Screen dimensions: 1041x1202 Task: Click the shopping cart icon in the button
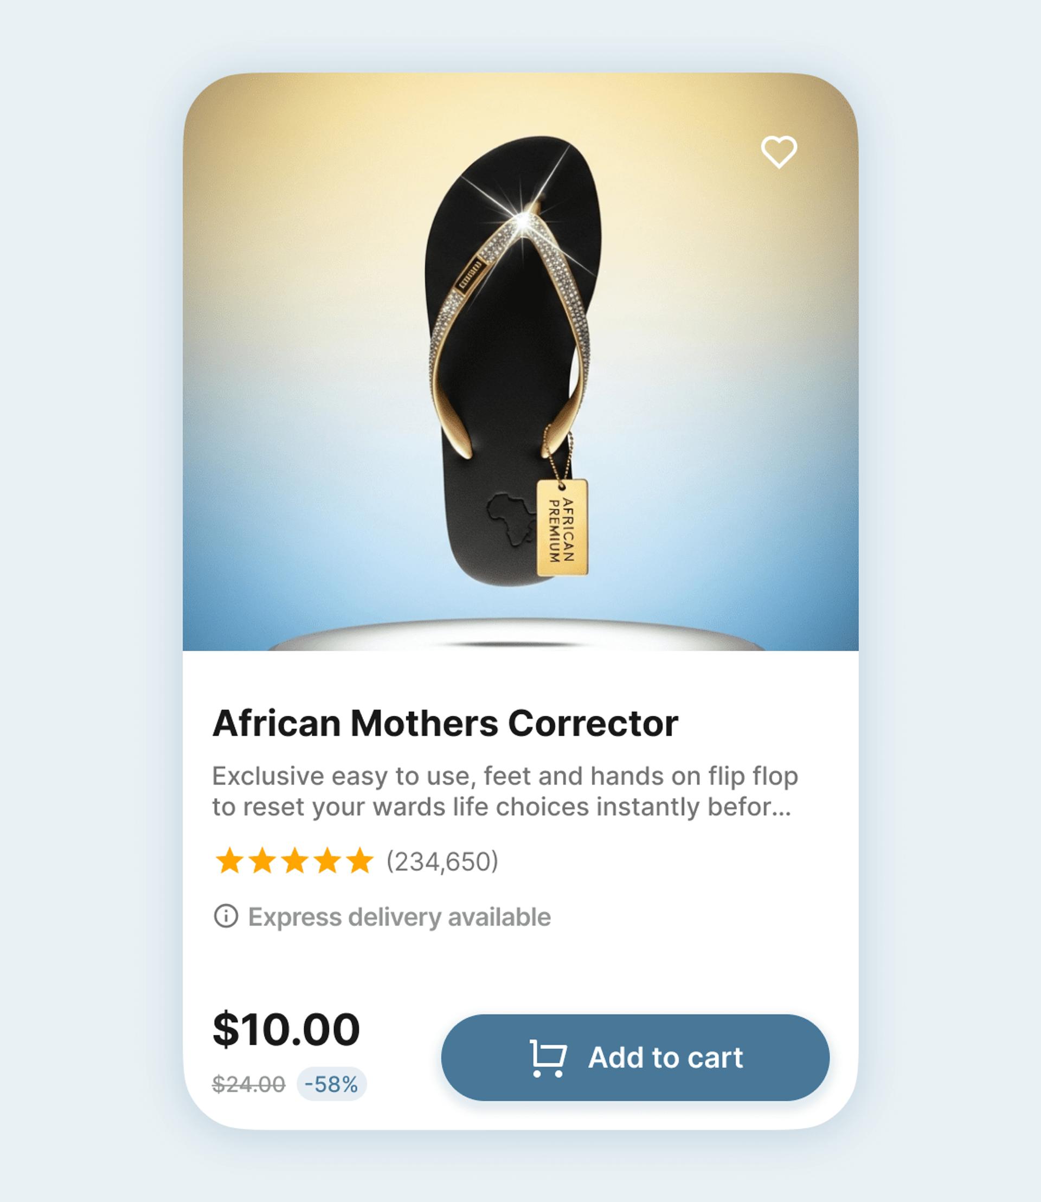pos(547,1058)
